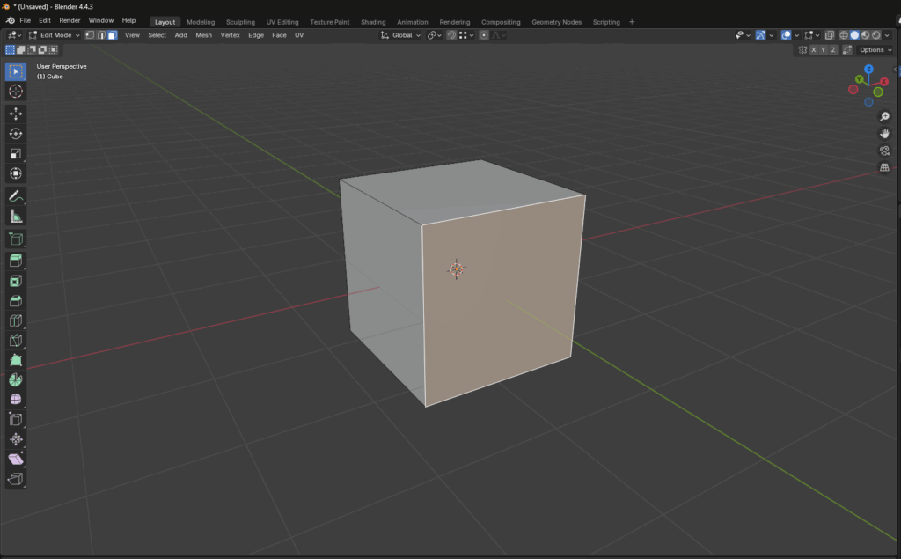Viewport: 901px width, 559px height.
Task: Open proportional editing falloff dropdown
Action: (498, 35)
